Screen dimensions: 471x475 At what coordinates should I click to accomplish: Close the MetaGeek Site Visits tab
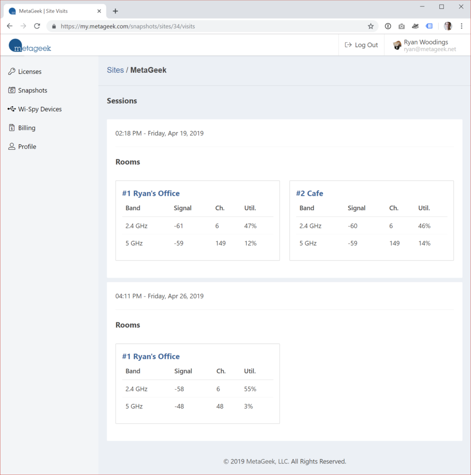click(x=99, y=11)
